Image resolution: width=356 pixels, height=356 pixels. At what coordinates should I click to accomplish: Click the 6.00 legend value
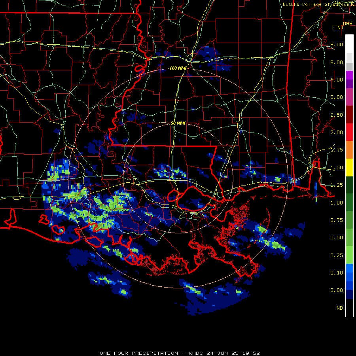(337, 62)
